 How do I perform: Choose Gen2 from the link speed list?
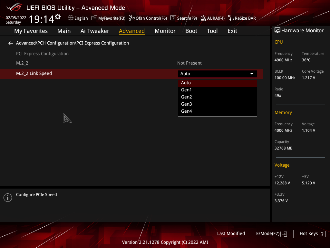[218, 97]
